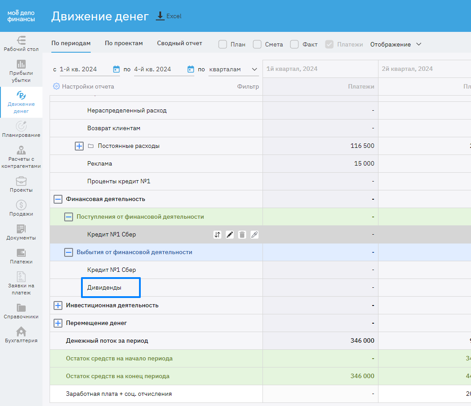Collapse the Финансовая деятельность section
This screenshot has width=471, height=406.
(x=58, y=199)
